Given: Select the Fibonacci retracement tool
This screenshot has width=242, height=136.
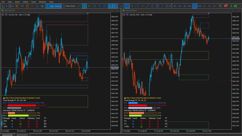Looking at the screenshot, I should [x=157, y=6].
